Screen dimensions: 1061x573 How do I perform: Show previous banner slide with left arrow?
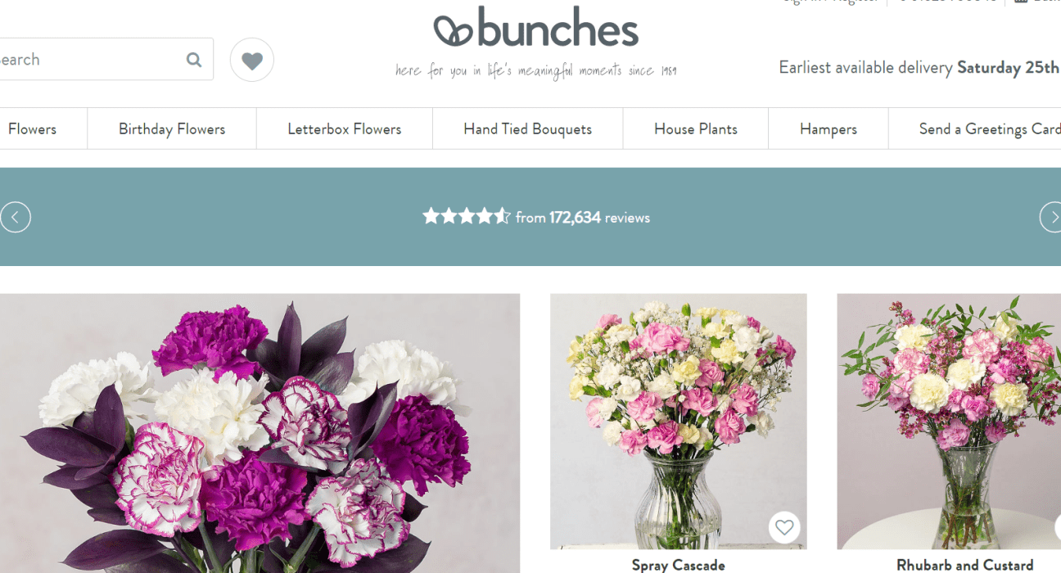15,217
